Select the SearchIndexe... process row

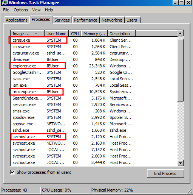coord(94,98)
